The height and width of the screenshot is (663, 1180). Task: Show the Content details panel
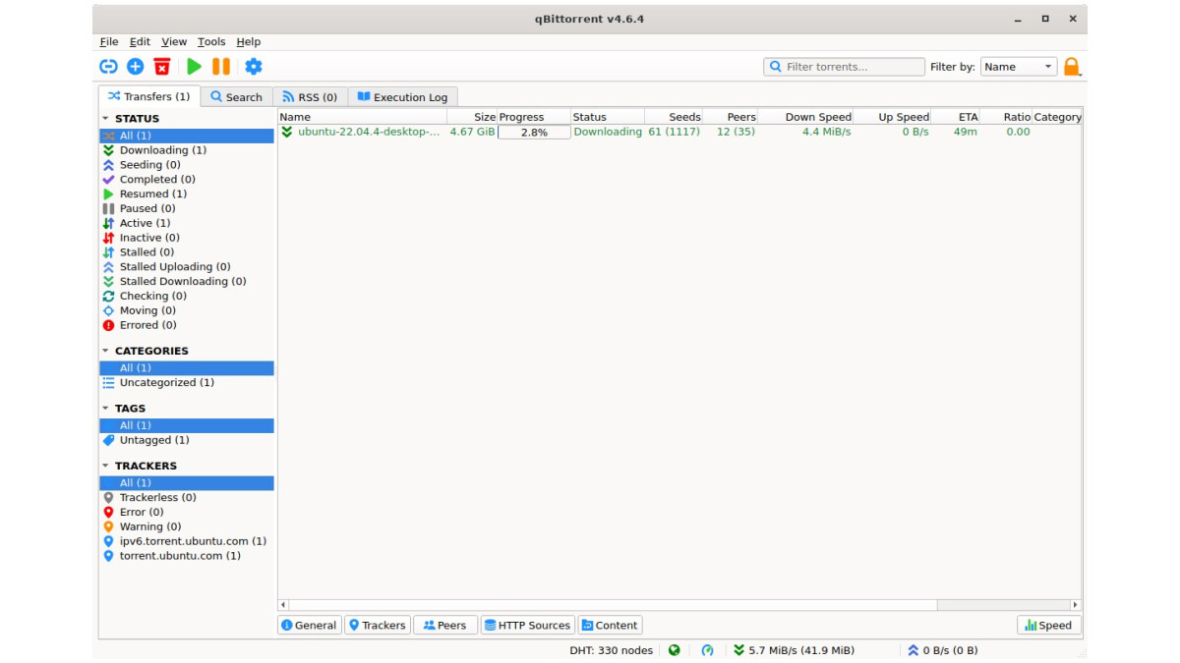610,625
